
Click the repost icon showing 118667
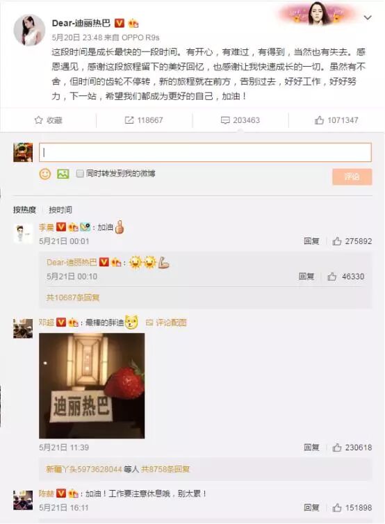pos(129,120)
